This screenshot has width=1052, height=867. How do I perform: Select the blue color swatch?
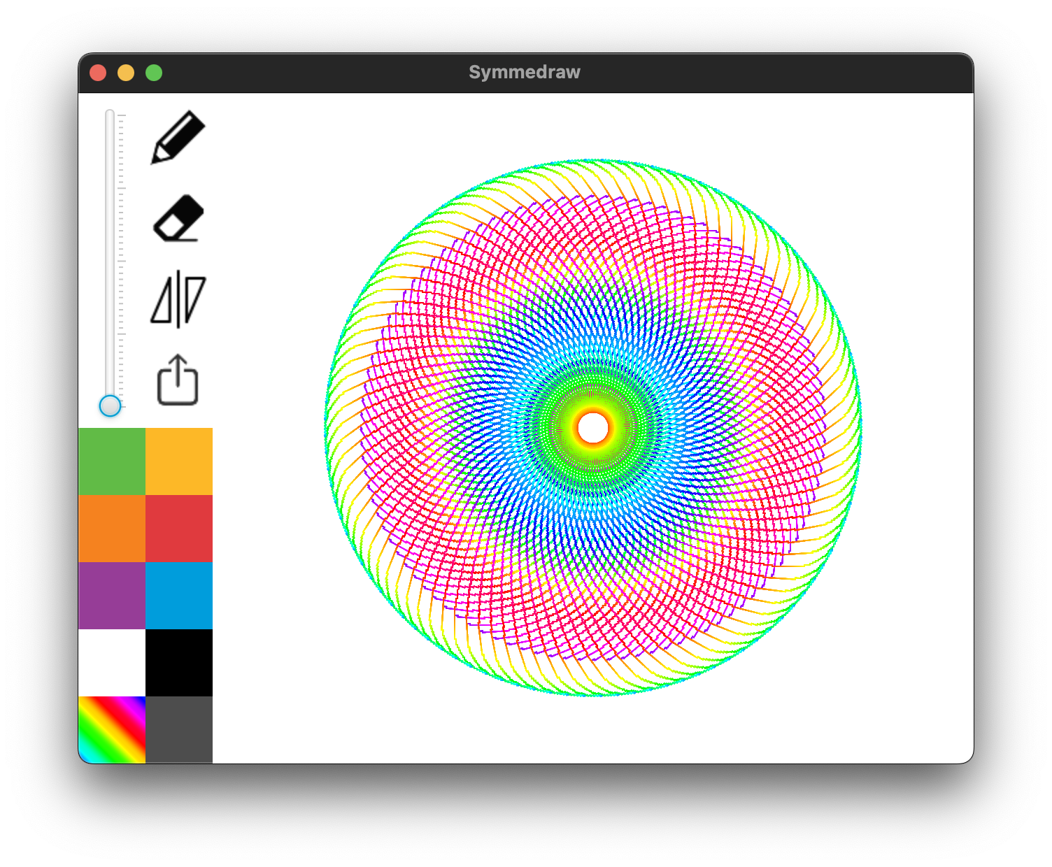point(179,596)
